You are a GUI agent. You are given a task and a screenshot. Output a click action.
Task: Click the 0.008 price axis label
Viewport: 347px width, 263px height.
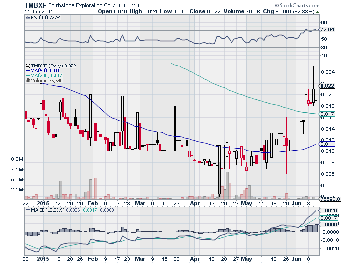coord(328,163)
